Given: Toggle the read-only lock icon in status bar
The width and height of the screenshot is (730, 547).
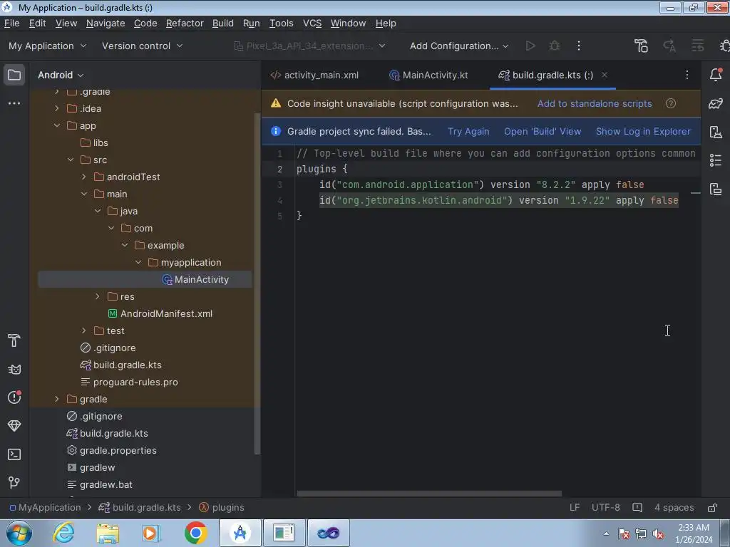Looking at the screenshot, I should tap(712, 507).
